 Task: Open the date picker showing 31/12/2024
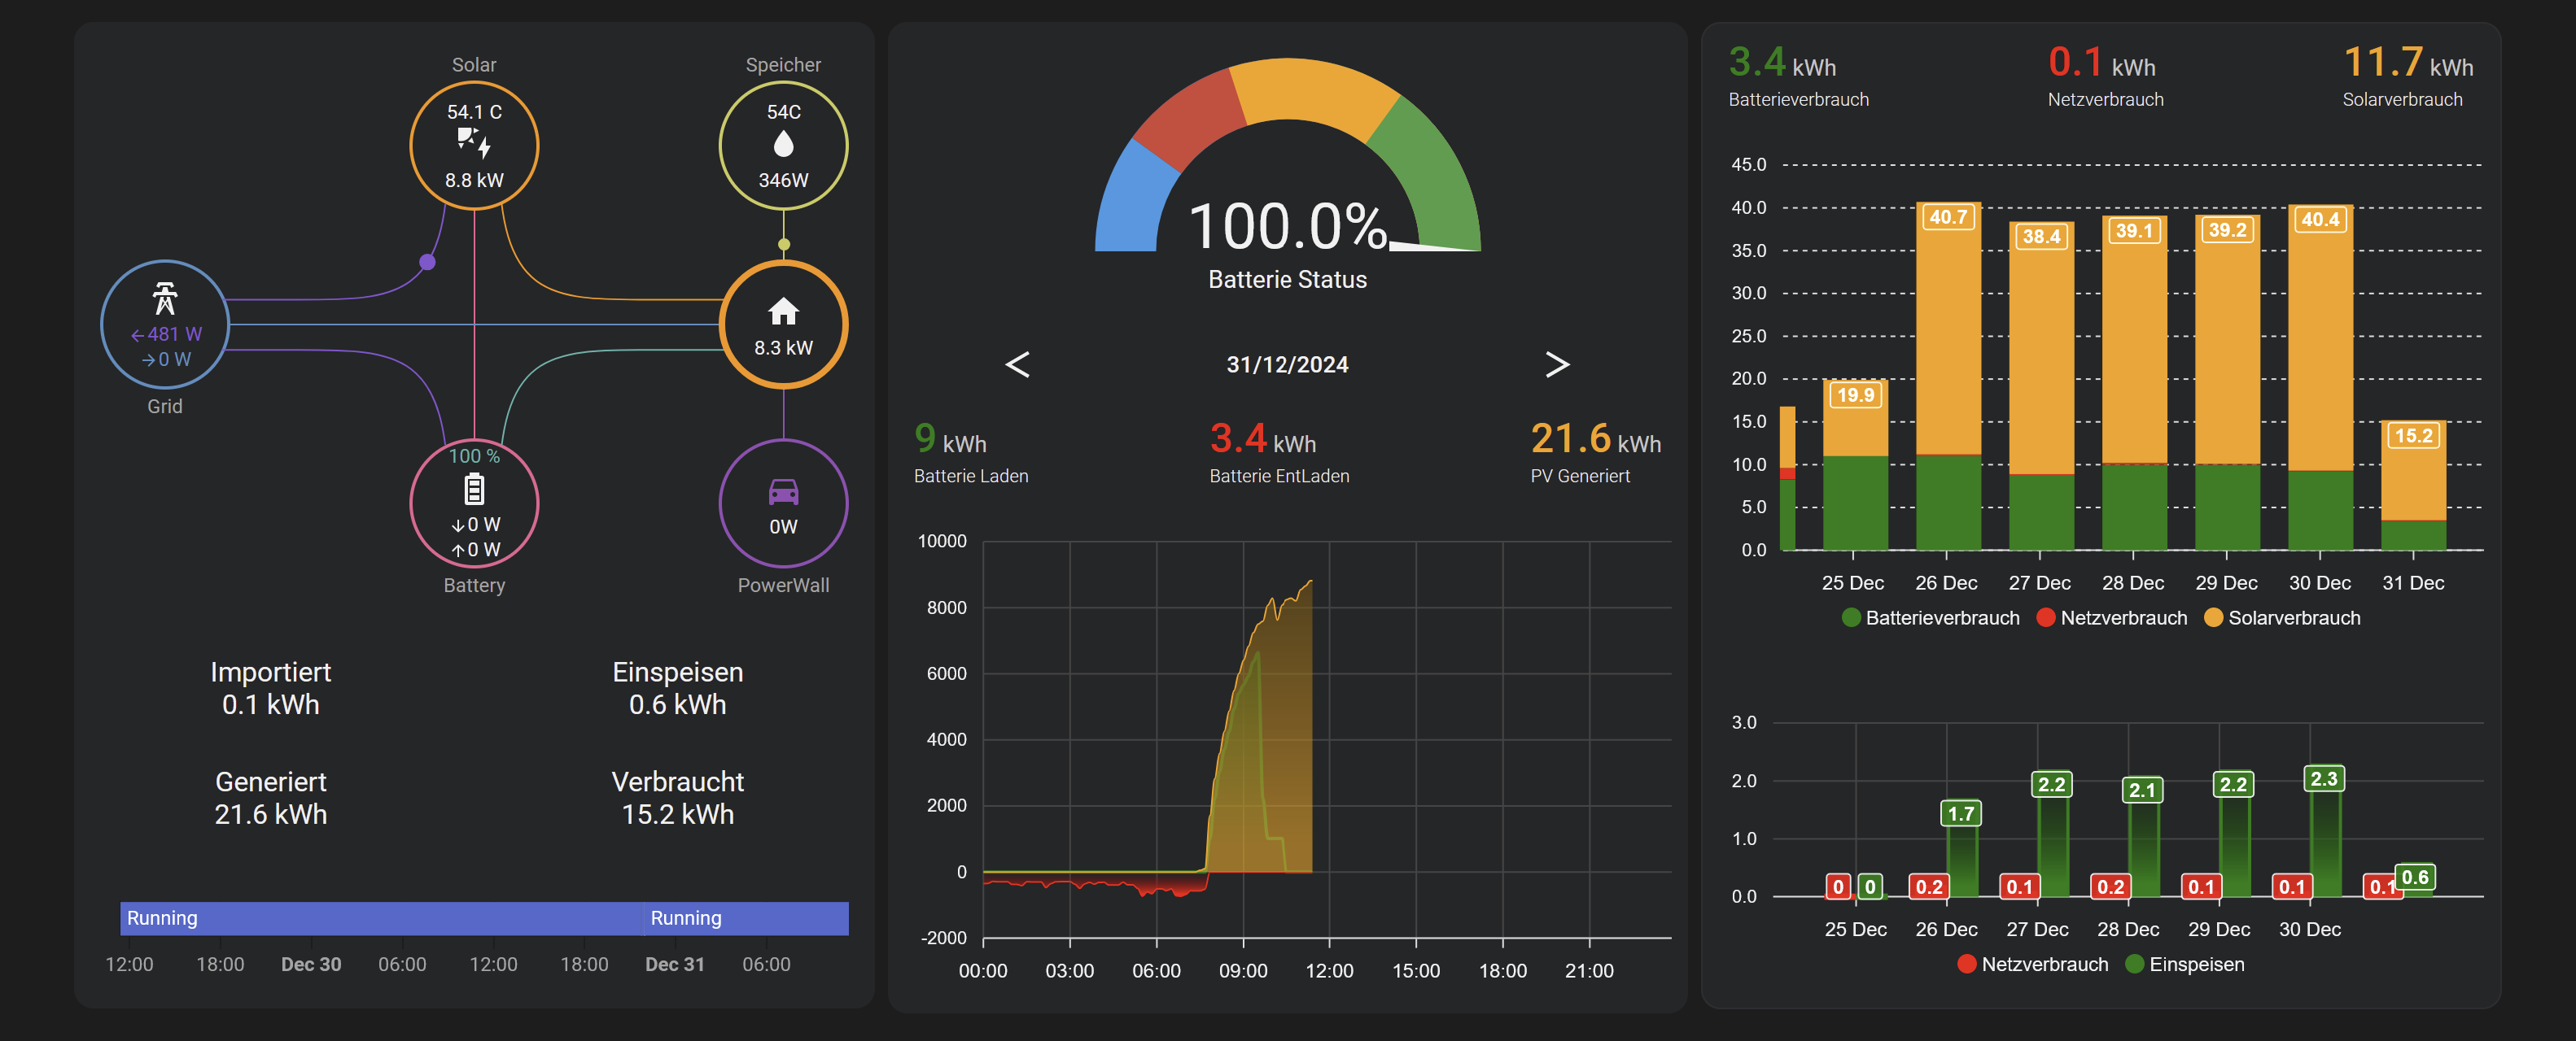1288,364
